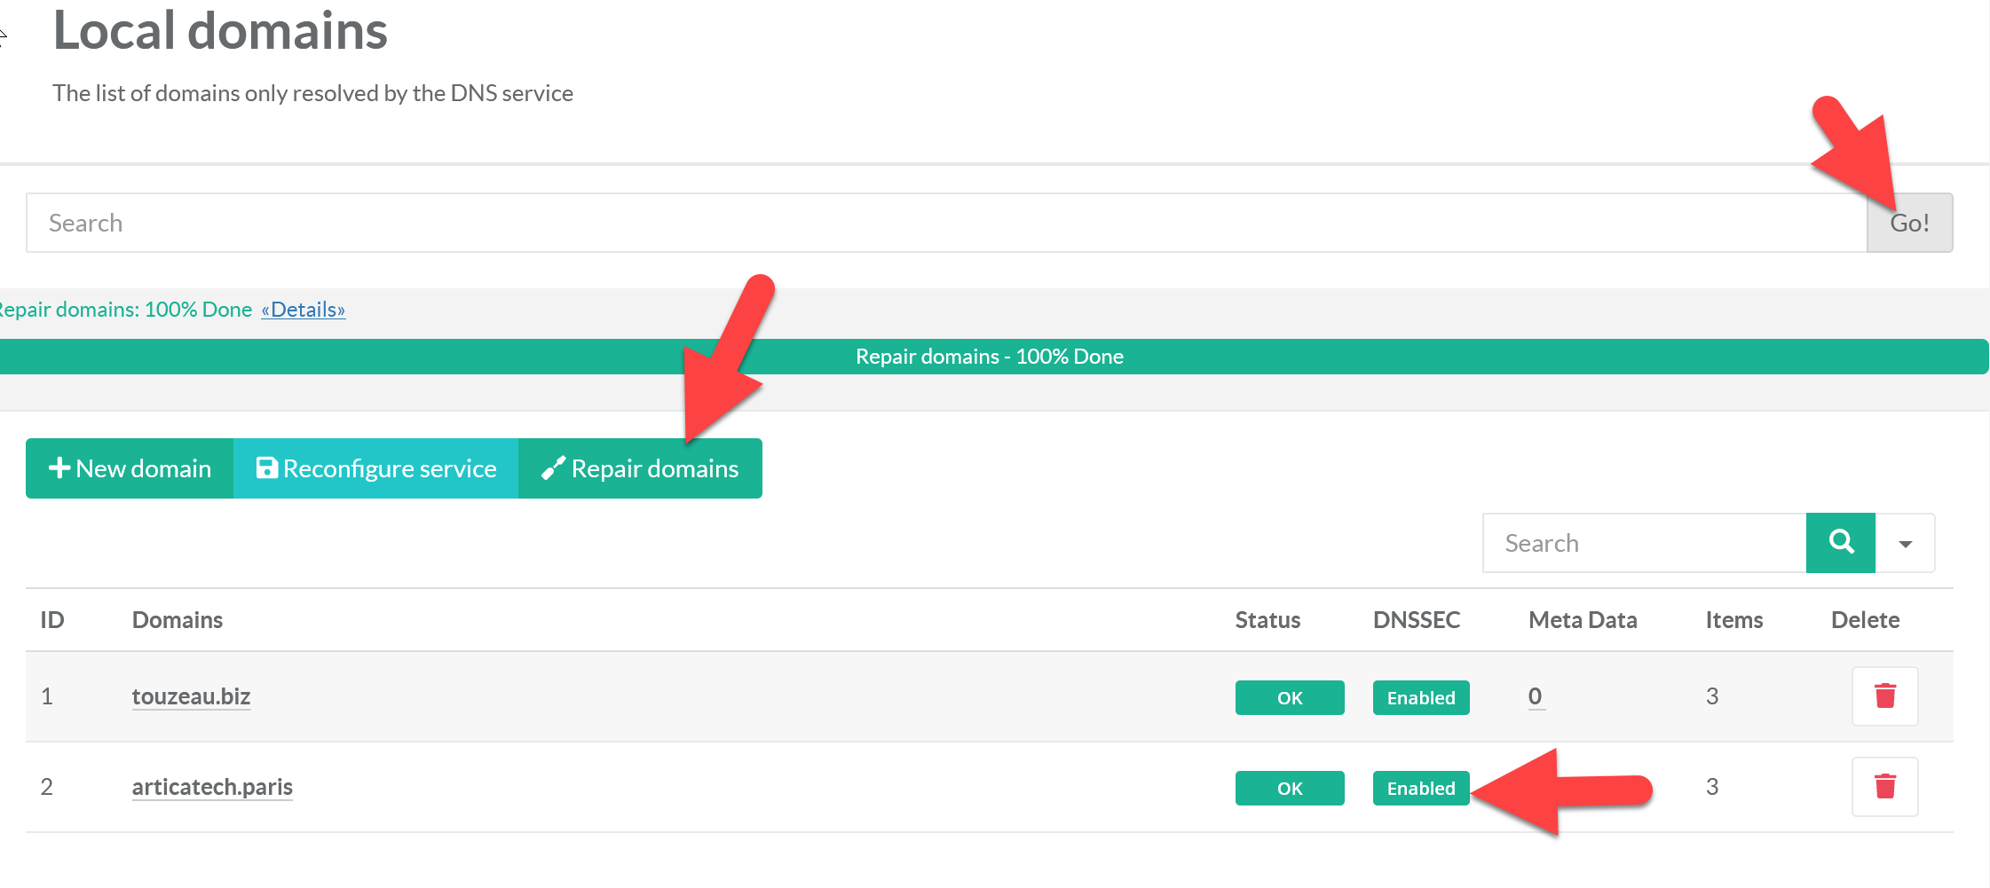Screen dimensions: 1990x888
Task: Toggle DNSSEC Enabled badge for touzeau.biz
Action: [1420, 698]
